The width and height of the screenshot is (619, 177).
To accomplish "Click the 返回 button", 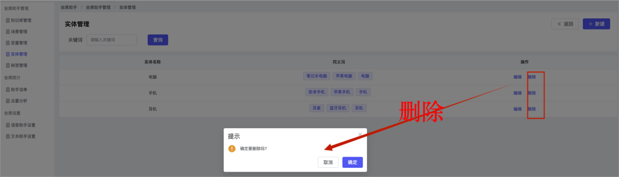I will 565,24.
